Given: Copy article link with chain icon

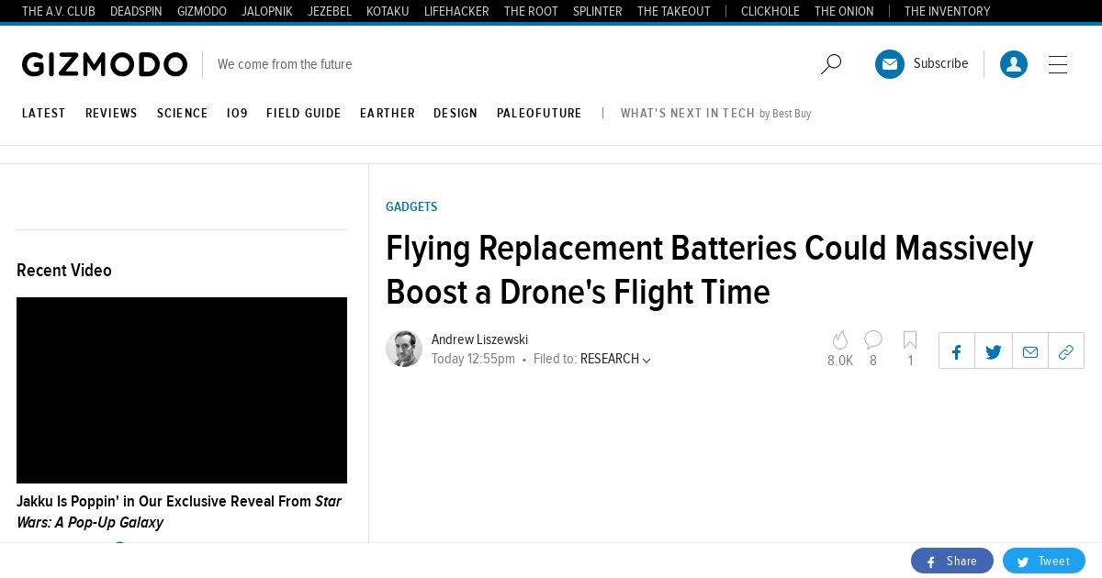Looking at the screenshot, I should coord(1066,351).
